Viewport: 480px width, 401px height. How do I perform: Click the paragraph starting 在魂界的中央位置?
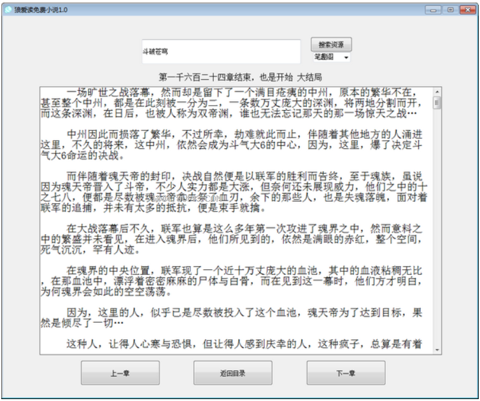(232, 281)
